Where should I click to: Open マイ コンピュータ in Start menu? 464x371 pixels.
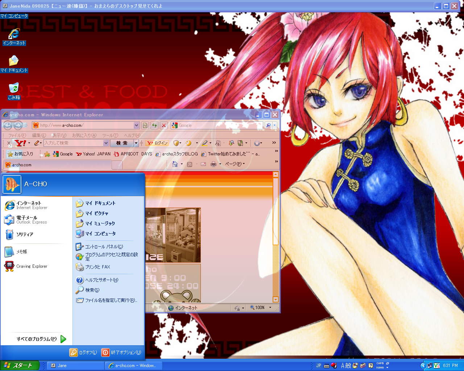point(96,234)
